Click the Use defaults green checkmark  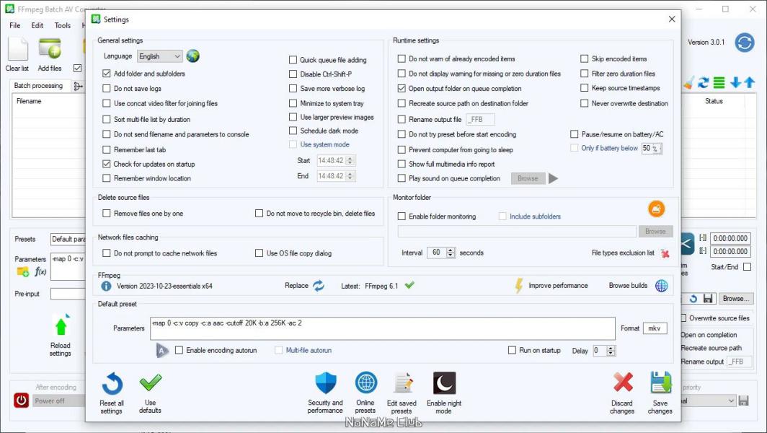click(150, 382)
